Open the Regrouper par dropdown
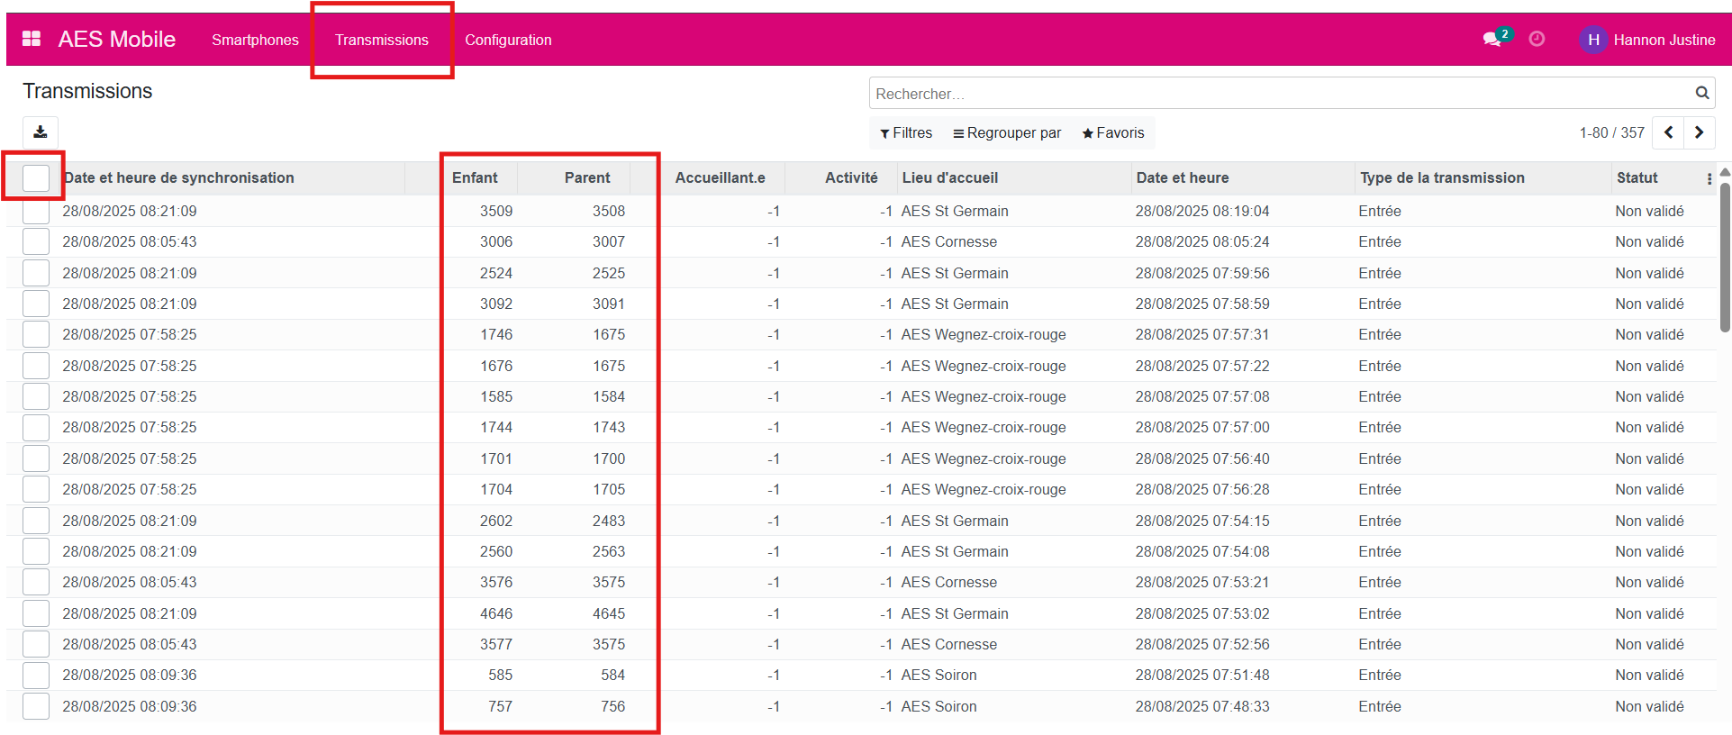Viewport: 1732px width, 735px height. tap(1007, 133)
